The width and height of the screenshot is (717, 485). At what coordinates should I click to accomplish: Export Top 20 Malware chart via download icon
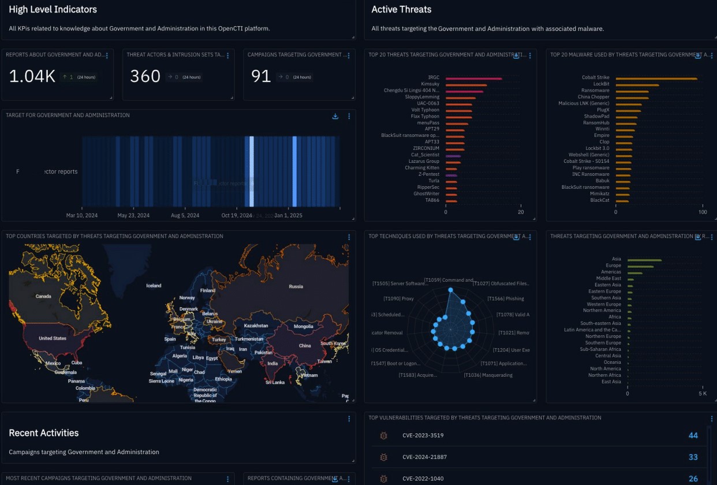coord(698,56)
